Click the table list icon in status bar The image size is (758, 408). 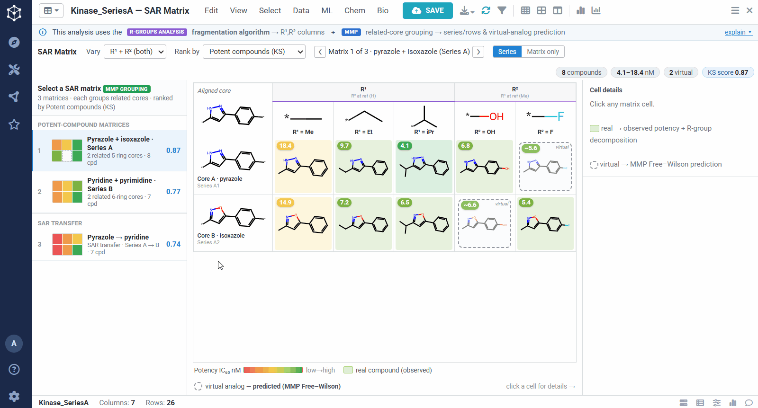700,403
